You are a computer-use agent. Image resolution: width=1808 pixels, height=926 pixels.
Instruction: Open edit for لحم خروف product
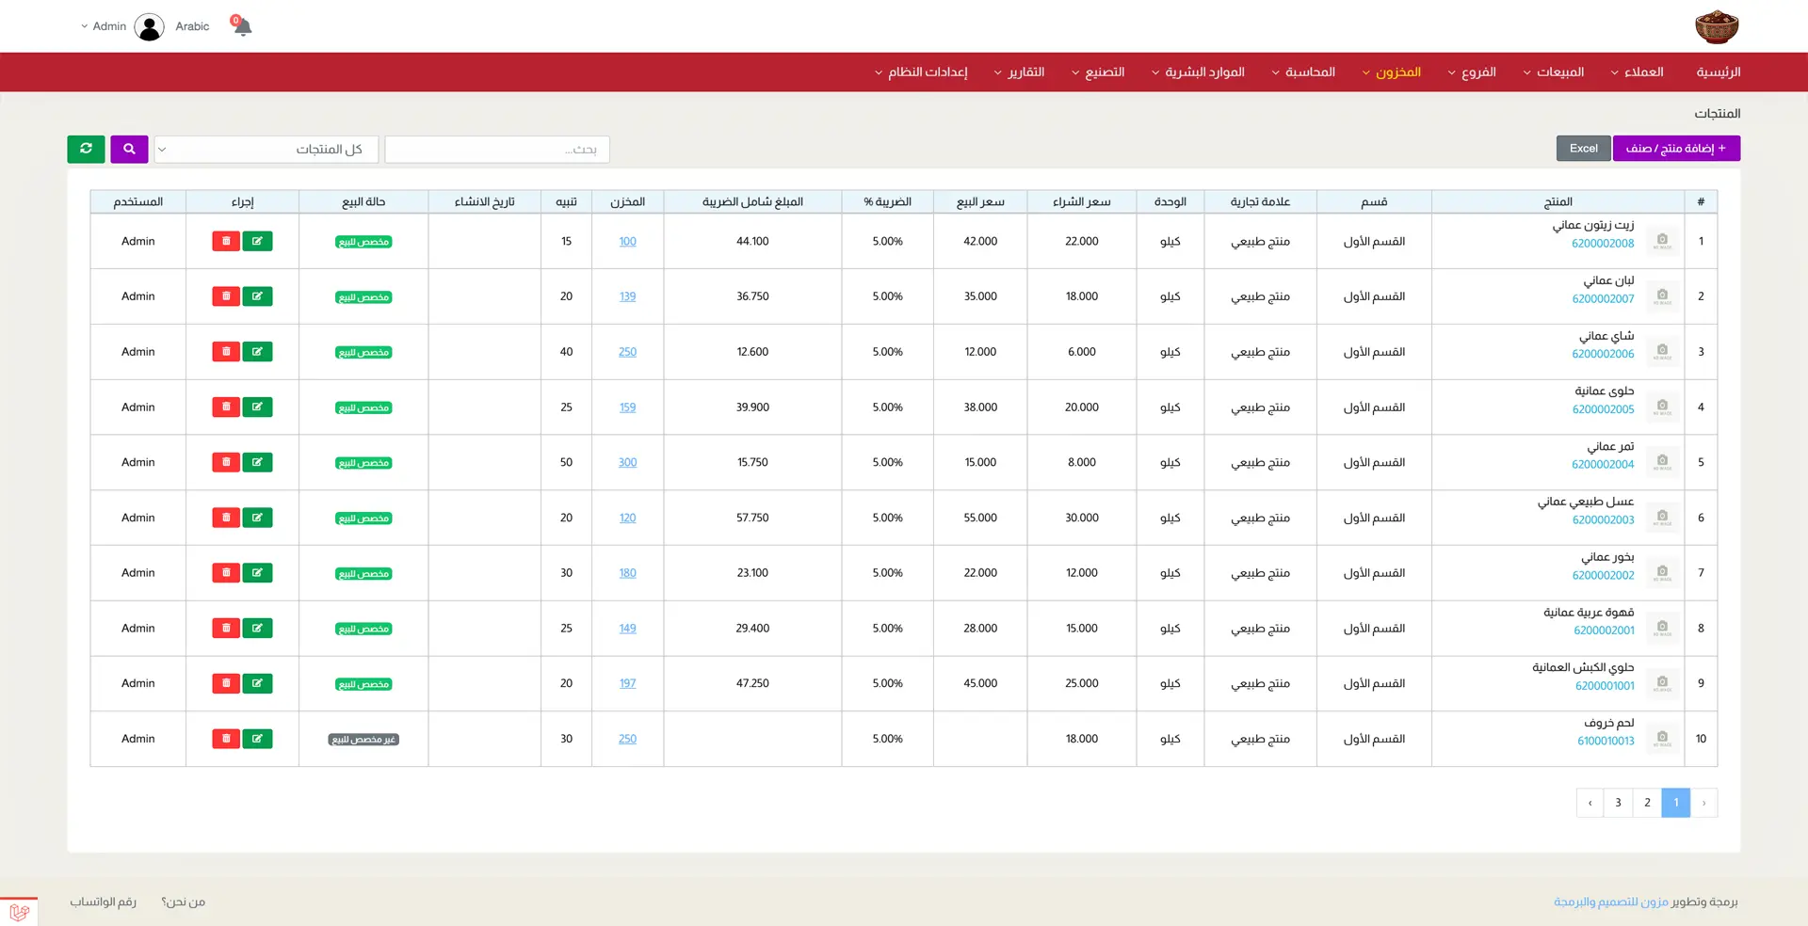[257, 739]
